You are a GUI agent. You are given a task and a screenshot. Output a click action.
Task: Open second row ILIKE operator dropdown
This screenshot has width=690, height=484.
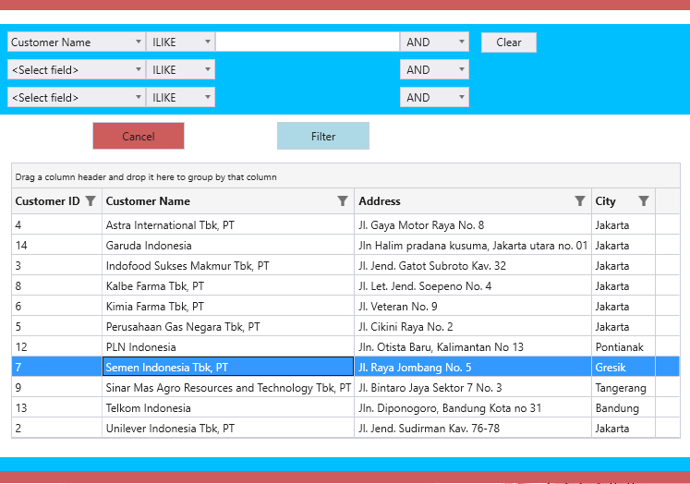(x=180, y=69)
